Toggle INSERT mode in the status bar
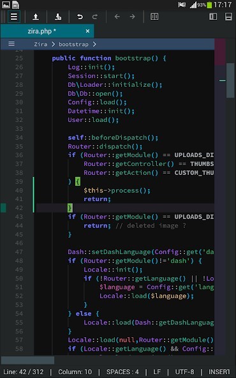236x378 pixels. tap(219, 372)
